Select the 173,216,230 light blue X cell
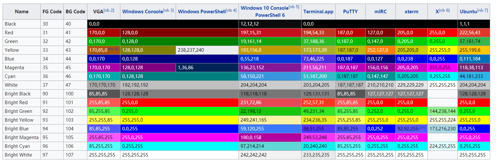Image resolution: width=496 pixels, height=164 pixels. pos(443,129)
